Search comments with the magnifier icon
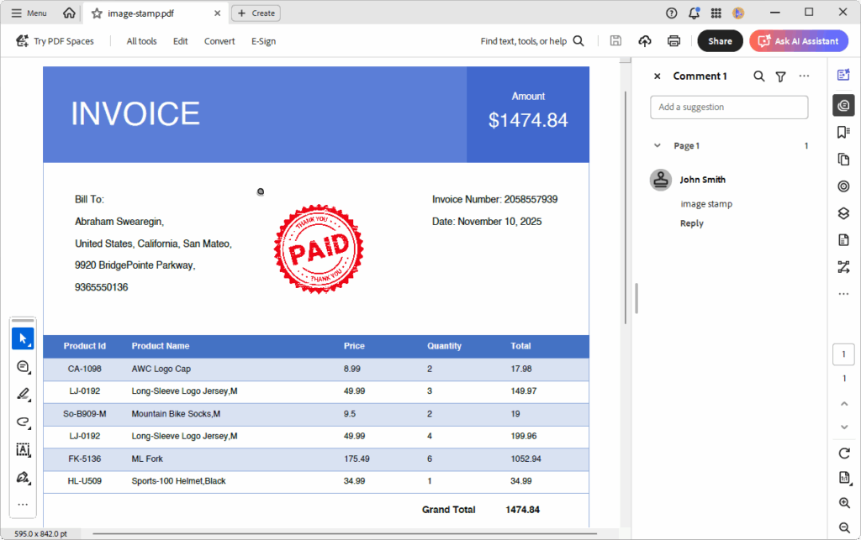Viewport: 861px width, 540px height. [x=758, y=76]
